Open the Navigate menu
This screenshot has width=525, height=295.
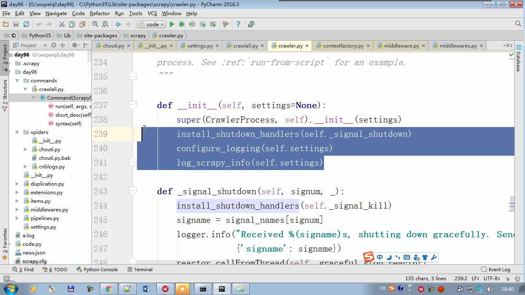point(56,13)
